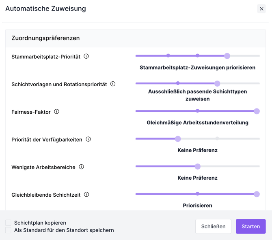Viewport: 272px width, 240px height.
Task: Click the Schließen button
Action: (213, 226)
